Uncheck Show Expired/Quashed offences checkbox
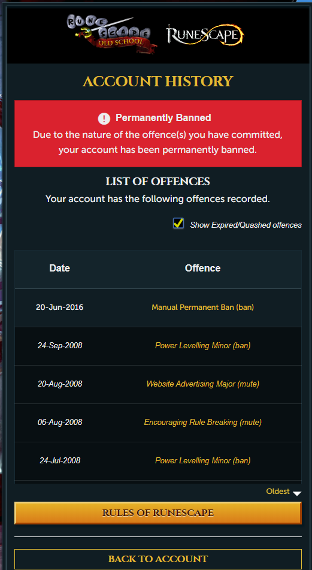This screenshot has height=570, width=312. click(x=178, y=224)
